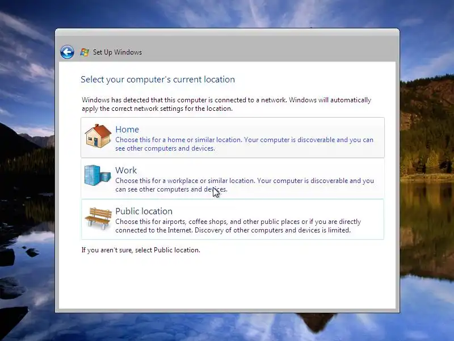Click the blue back arrow button
The width and height of the screenshot is (454, 341).
coord(67,52)
